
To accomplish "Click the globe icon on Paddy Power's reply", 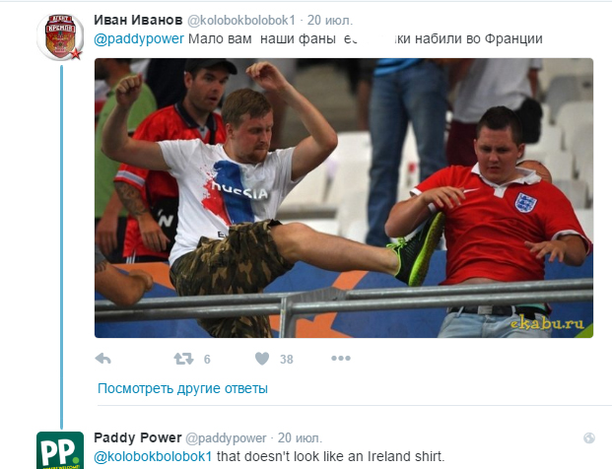I will point(589,438).
